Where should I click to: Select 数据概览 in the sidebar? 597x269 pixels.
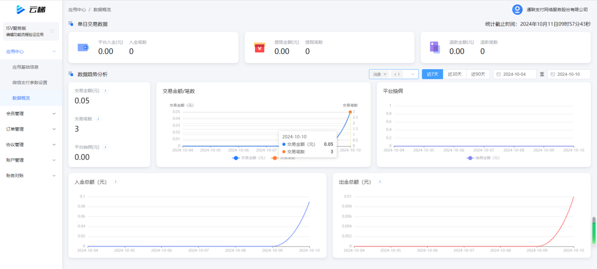(x=31, y=98)
